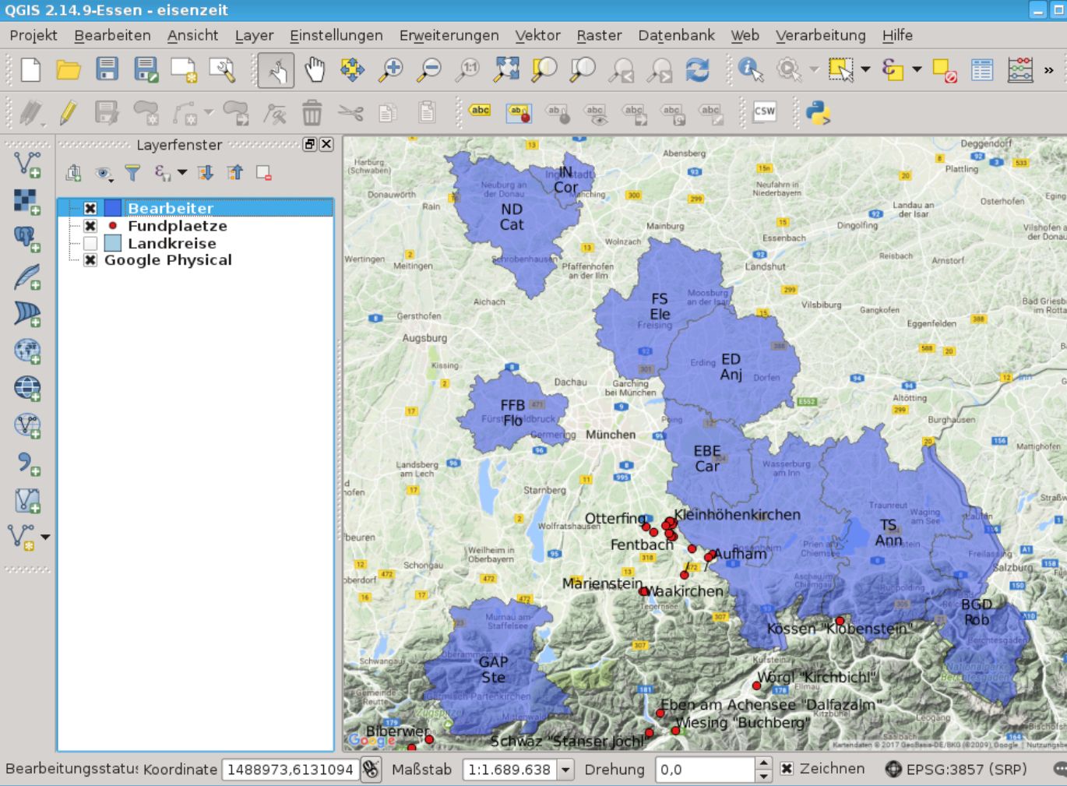This screenshot has width=1067, height=786.
Task: Open the Layer Labeling options abc icon
Action: 481,111
